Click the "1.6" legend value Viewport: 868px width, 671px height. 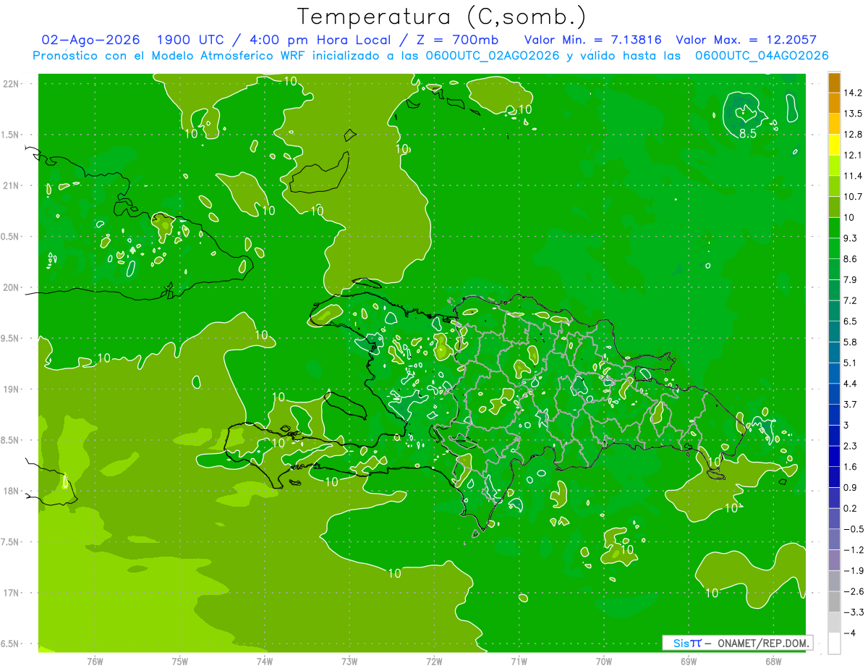click(850, 467)
